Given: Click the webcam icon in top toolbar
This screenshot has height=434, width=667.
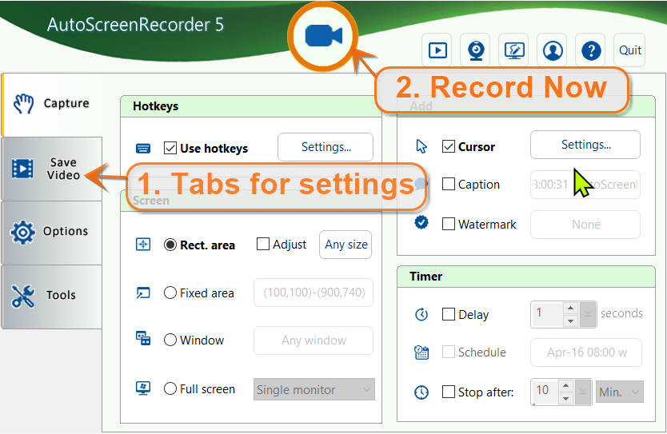Looking at the screenshot, I should point(476,50).
